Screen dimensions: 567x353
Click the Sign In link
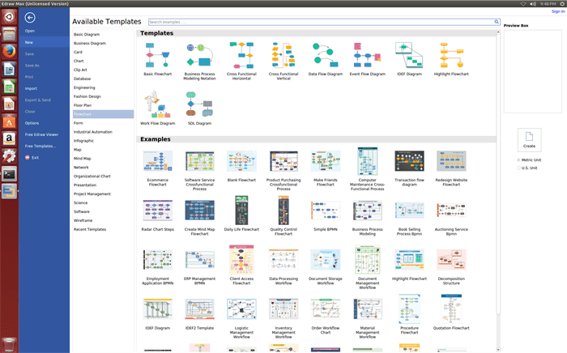pyautogui.click(x=558, y=11)
